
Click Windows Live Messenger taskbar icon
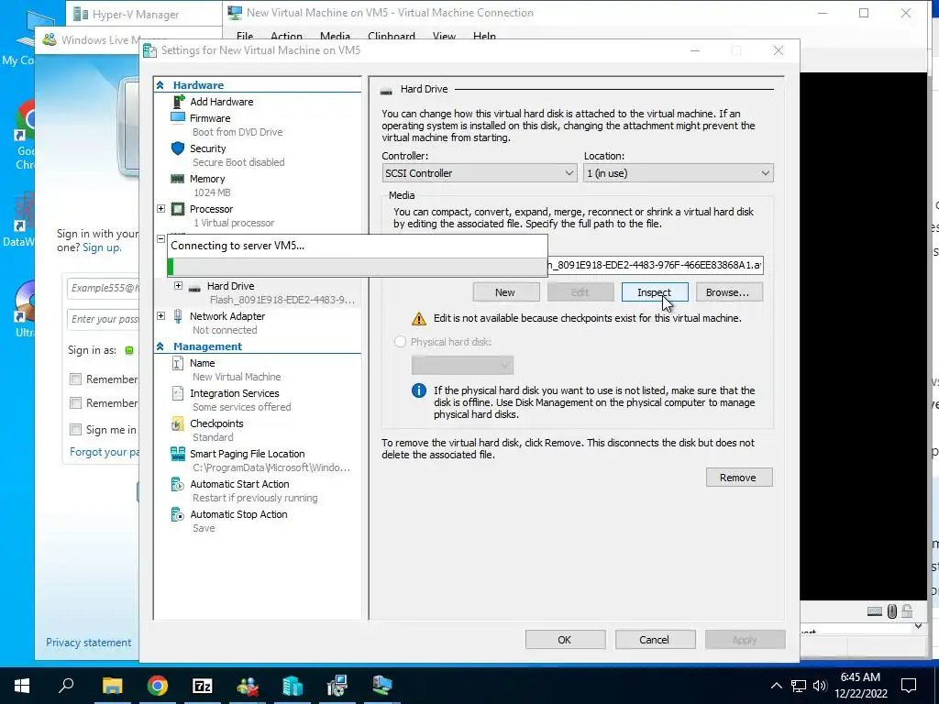point(248,686)
